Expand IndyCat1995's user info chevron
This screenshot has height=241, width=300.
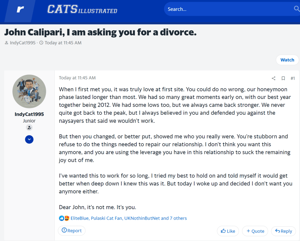(x=29, y=139)
